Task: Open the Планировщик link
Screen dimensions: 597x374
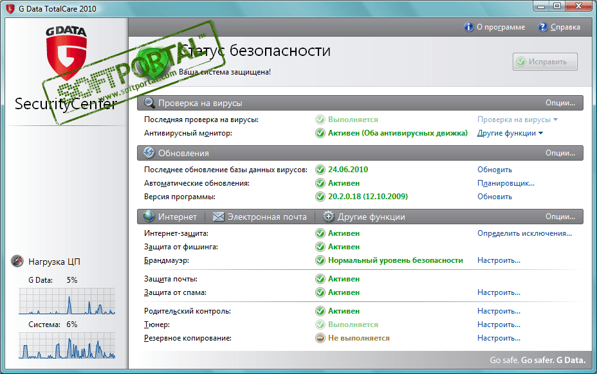Action: click(x=506, y=183)
